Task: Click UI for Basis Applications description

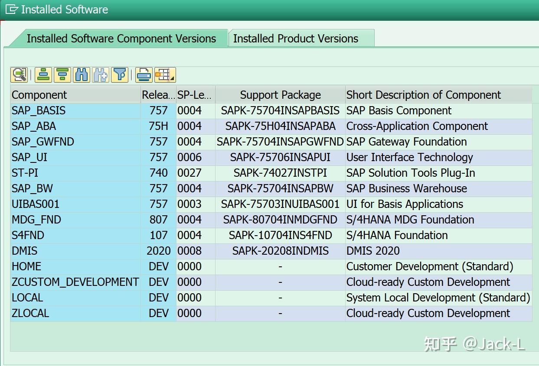Action: click(x=438, y=204)
